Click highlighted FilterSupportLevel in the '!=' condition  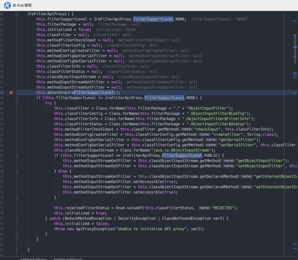pyautogui.click(x=164, y=98)
